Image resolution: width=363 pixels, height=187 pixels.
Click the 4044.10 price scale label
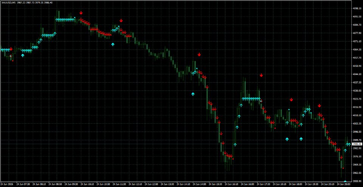pos(357,74)
